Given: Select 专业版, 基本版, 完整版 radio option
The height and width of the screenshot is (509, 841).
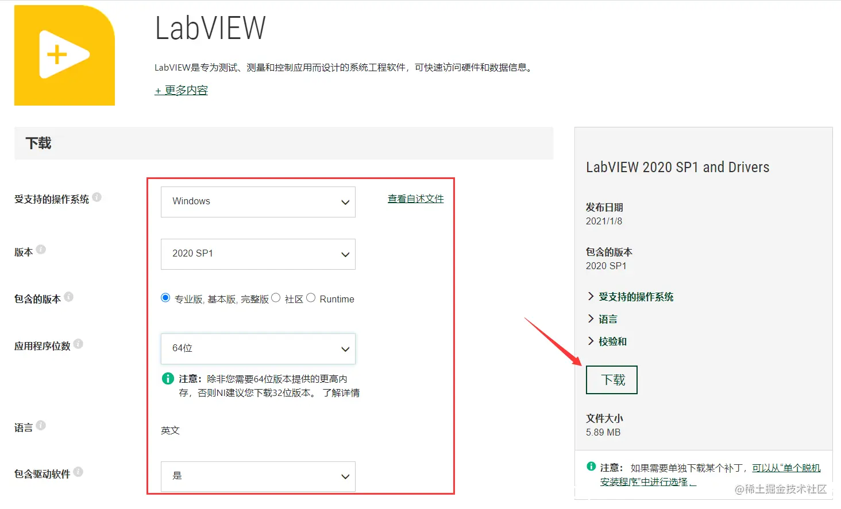Looking at the screenshot, I should coord(165,298).
